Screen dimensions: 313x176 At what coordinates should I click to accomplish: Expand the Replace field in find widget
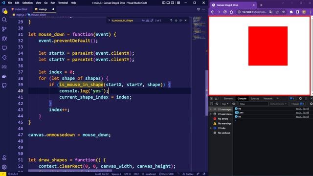tap(109, 21)
